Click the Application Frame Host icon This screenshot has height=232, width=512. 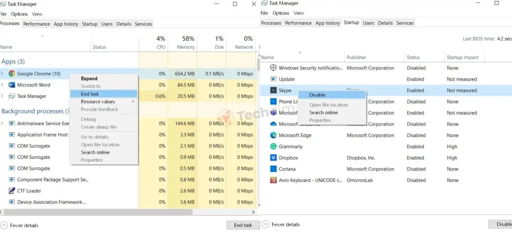12,134
